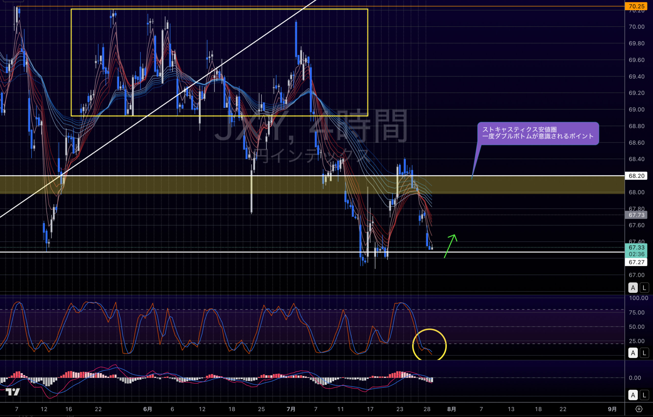Screen dimensions: 653x417
Task: Select the purple Japanese text callout annotation
Action: pos(538,133)
